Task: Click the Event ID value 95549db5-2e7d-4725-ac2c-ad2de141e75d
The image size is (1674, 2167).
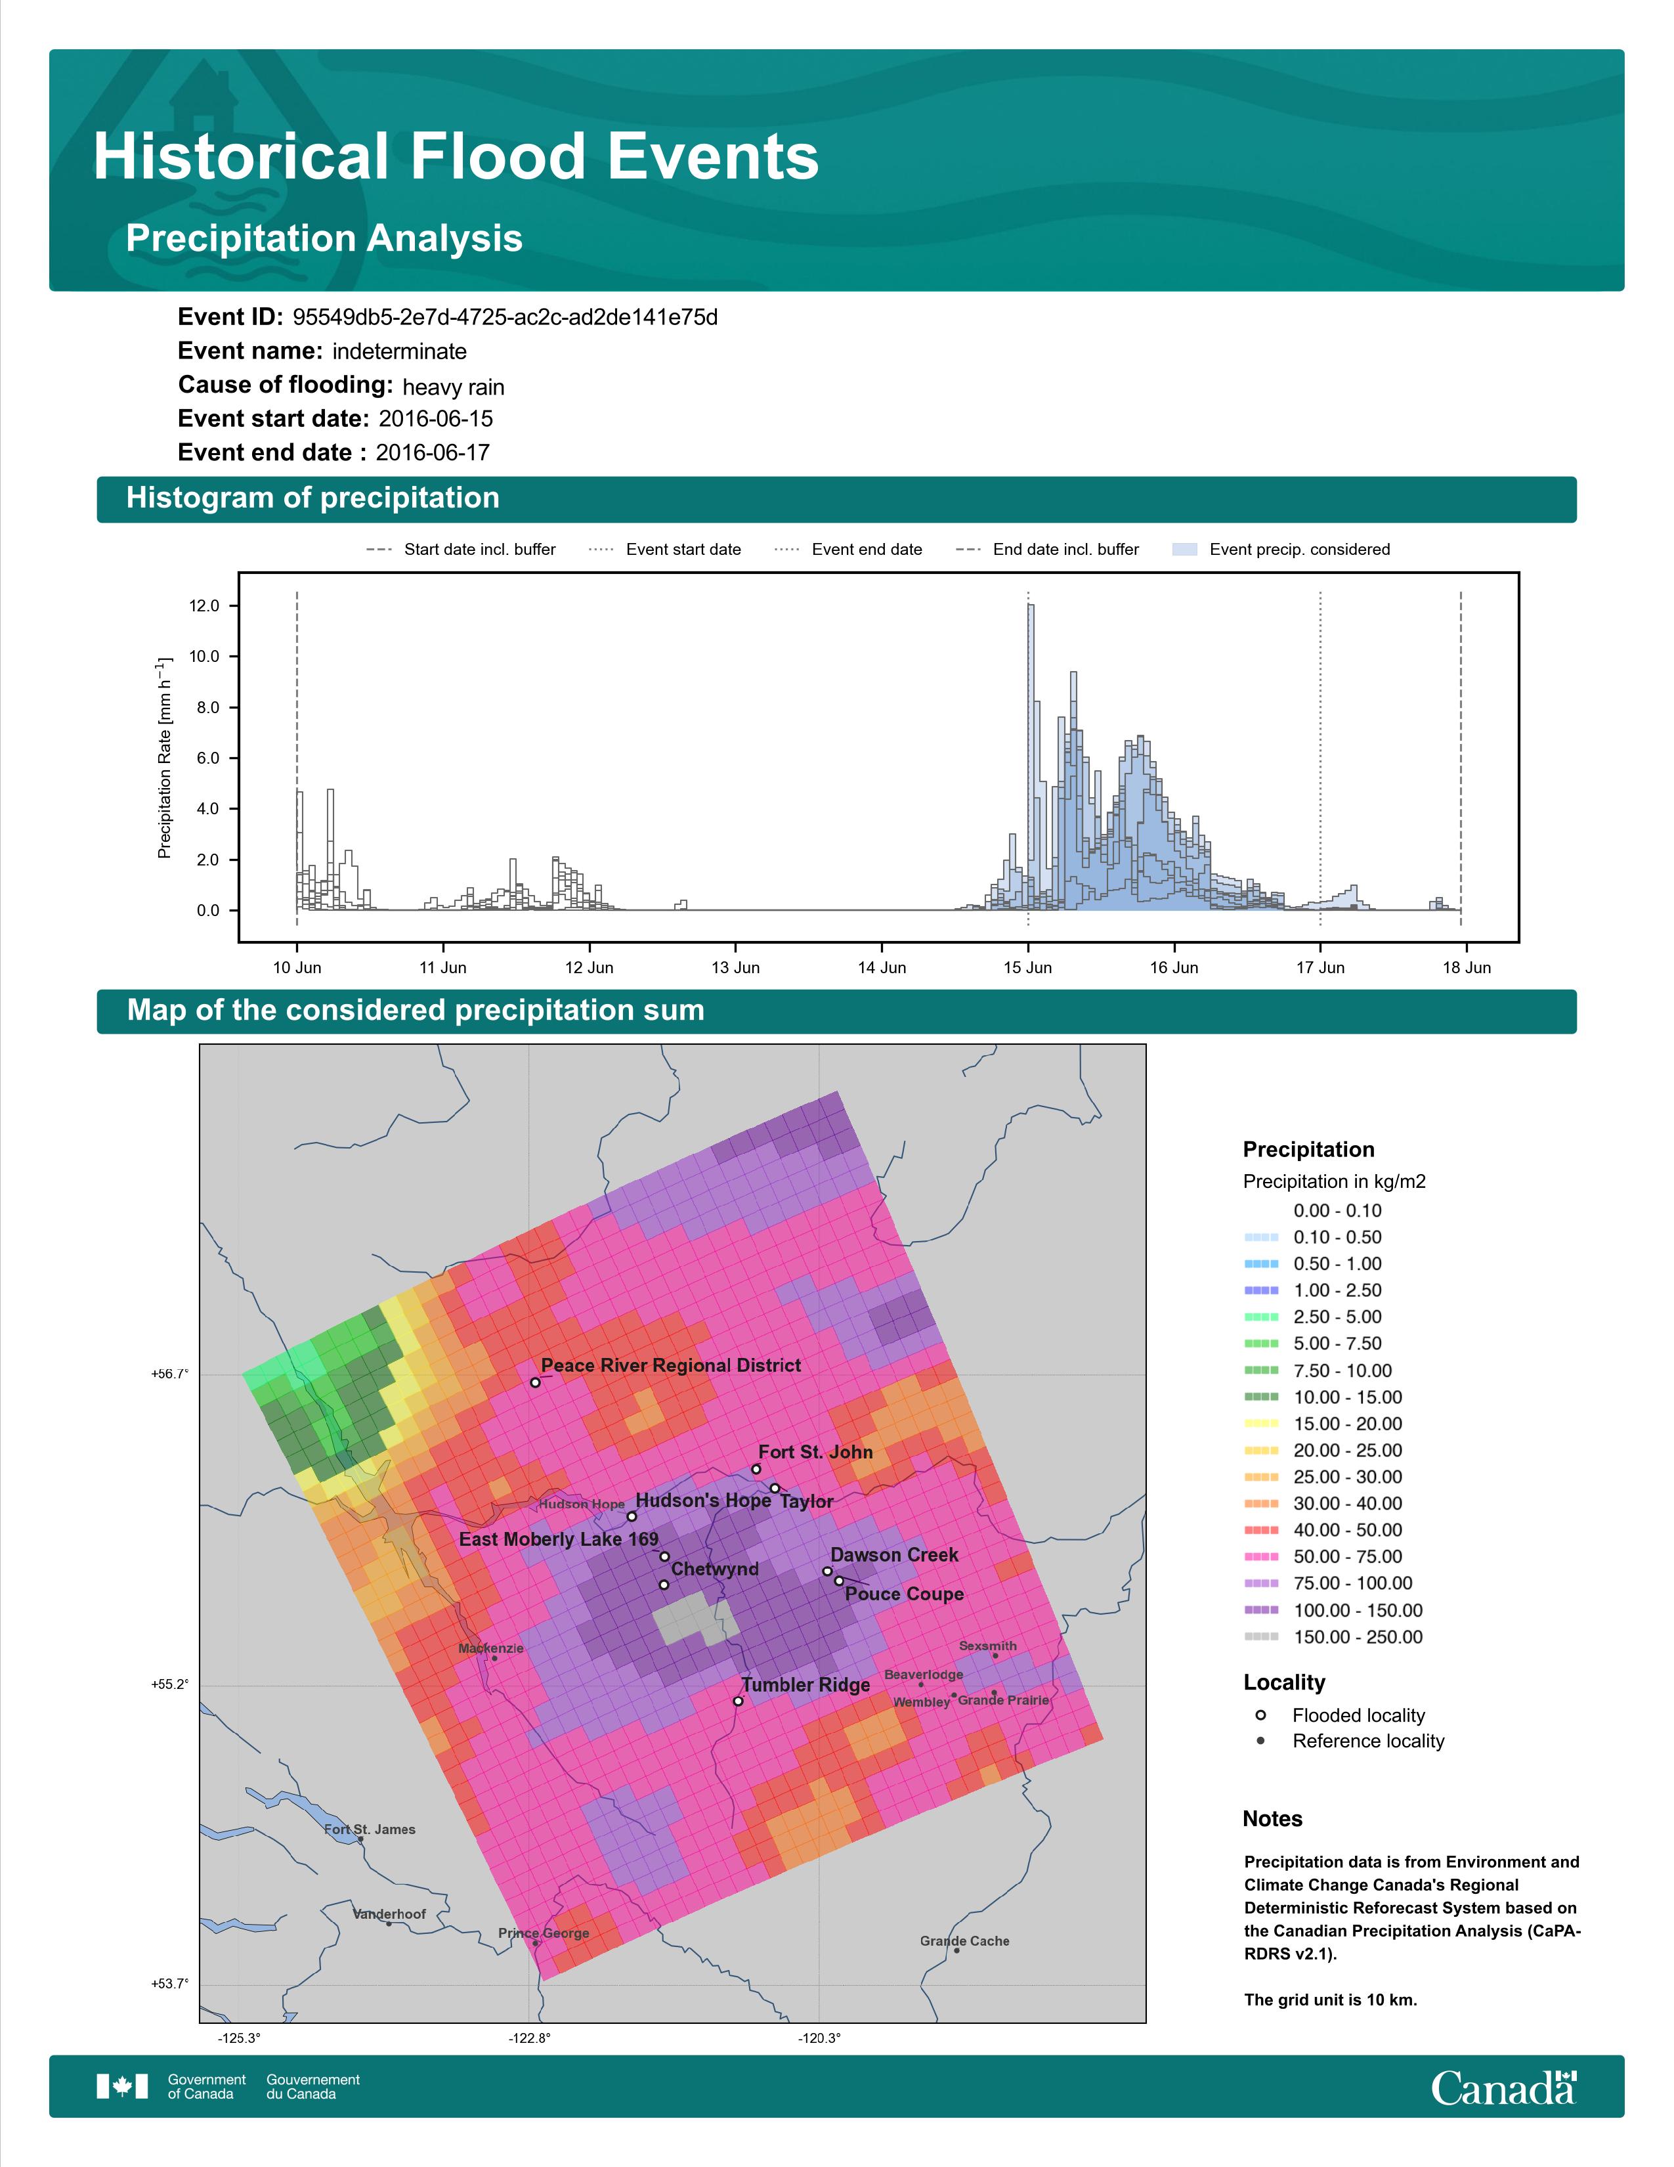Action: (x=505, y=318)
